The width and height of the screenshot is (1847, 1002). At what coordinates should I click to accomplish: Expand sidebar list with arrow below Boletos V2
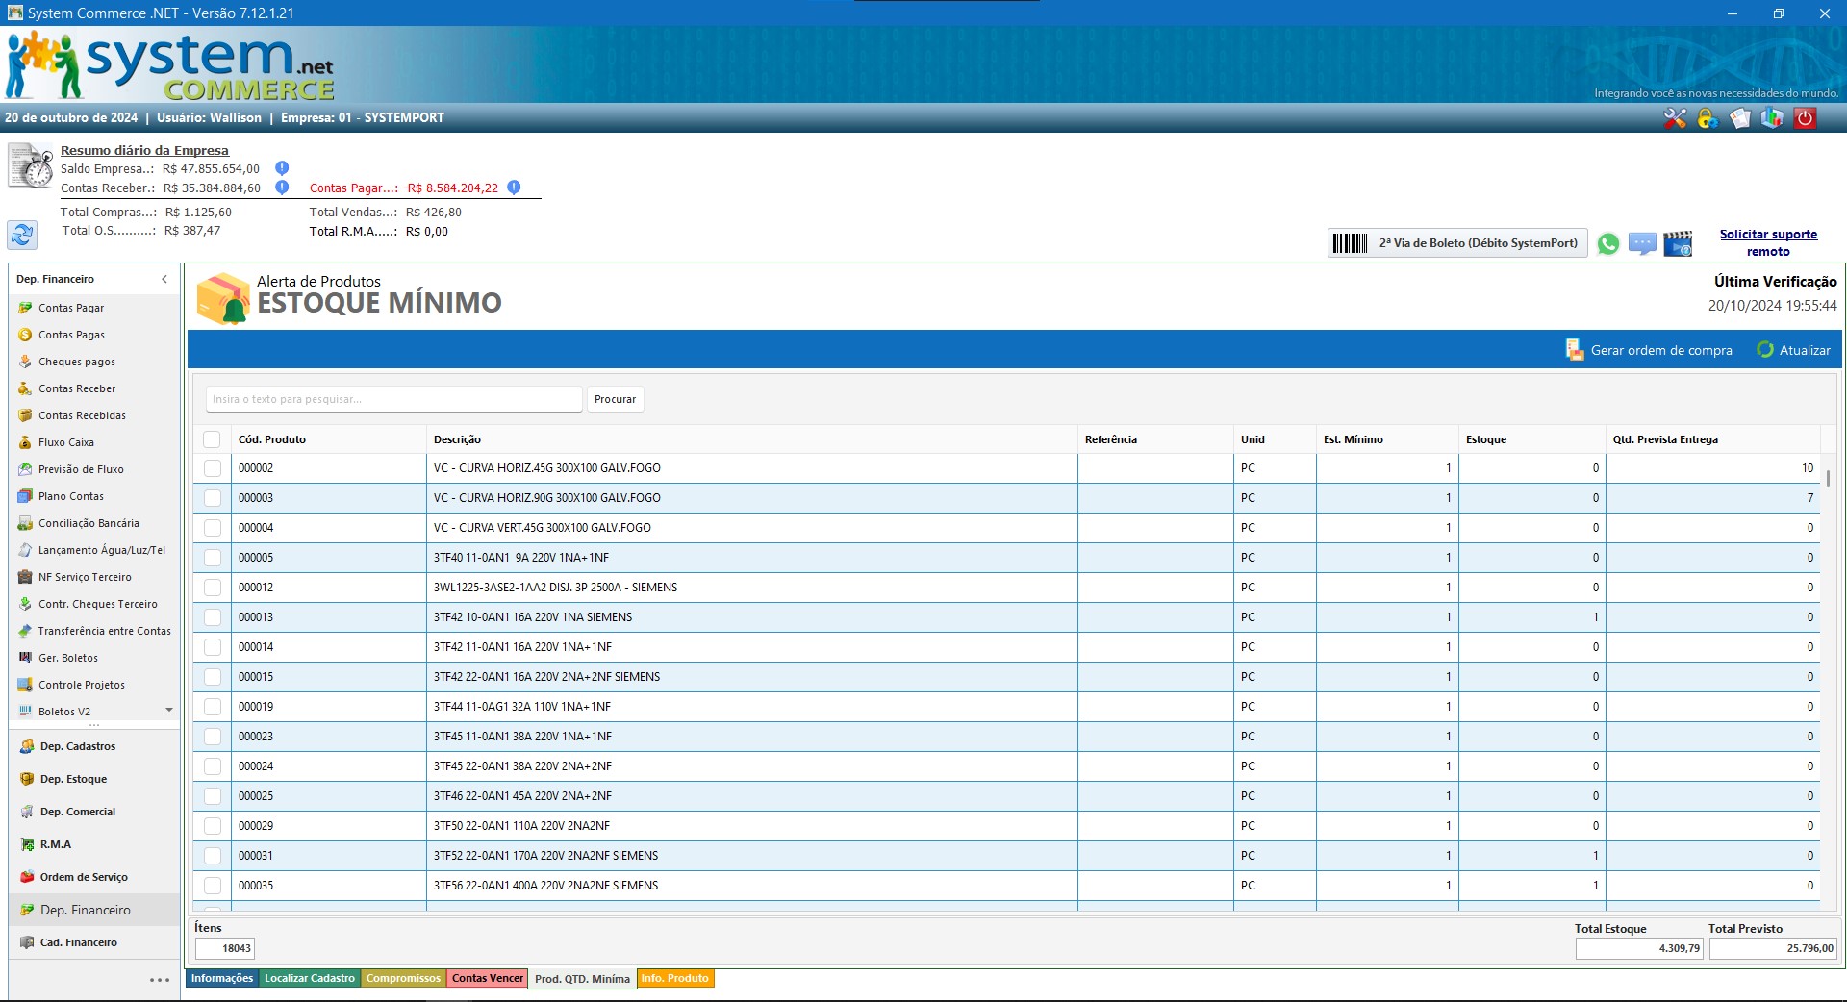pyautogui.click(x=169, y=711)
